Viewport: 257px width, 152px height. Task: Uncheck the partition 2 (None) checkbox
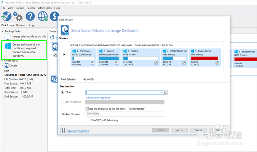point(117,63)
